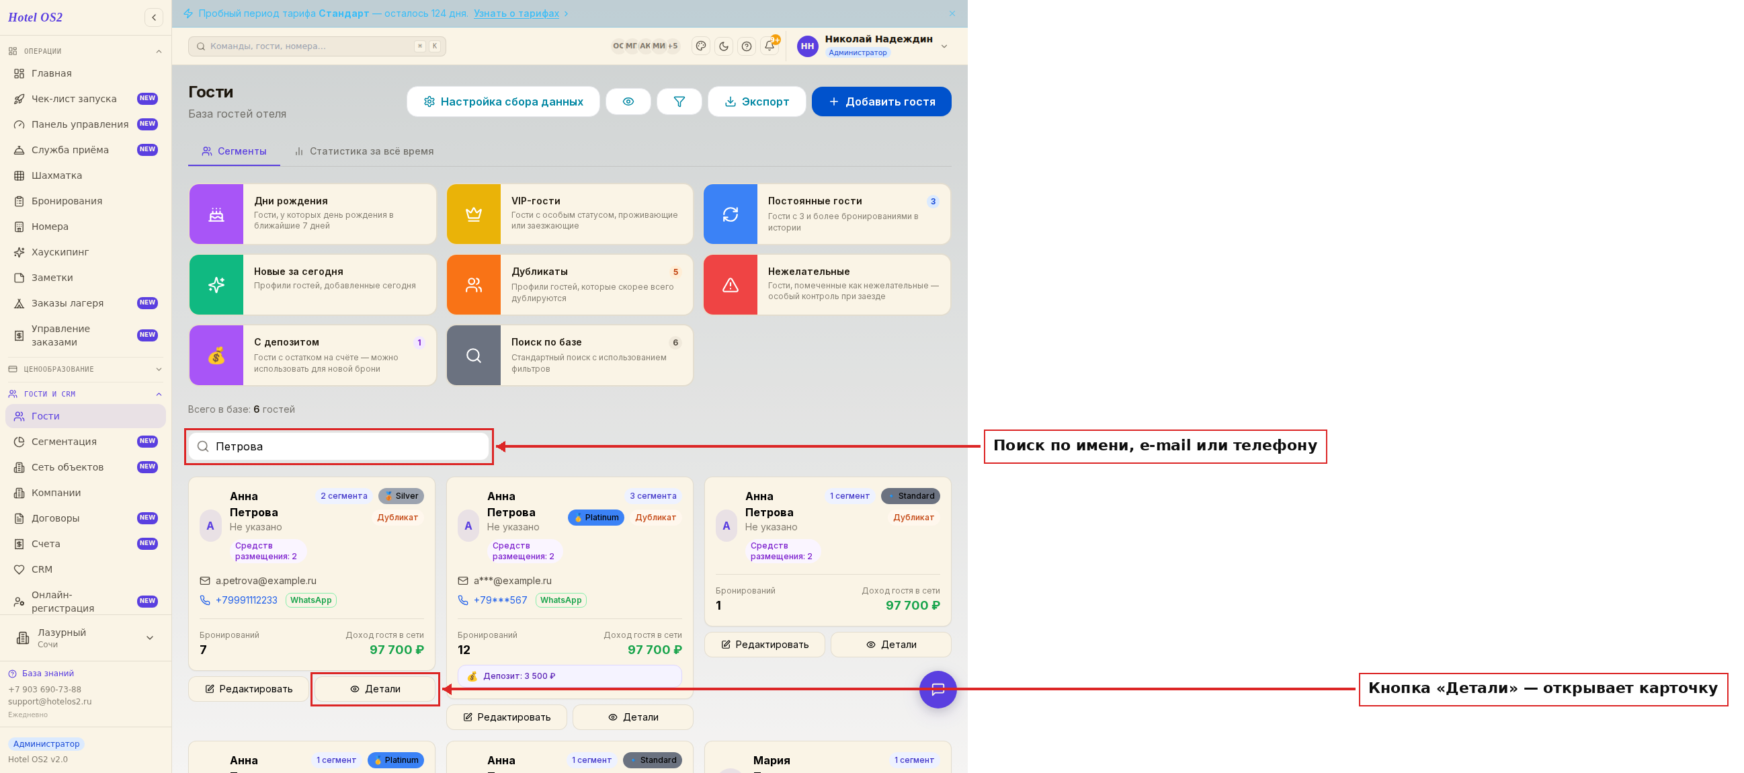
Task: Click the Экспорт button
Action: click(x=757, y=101)
